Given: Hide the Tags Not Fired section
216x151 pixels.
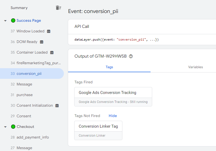Looking at the screenshot, I should pyautogui.click(x=113, y=116).
